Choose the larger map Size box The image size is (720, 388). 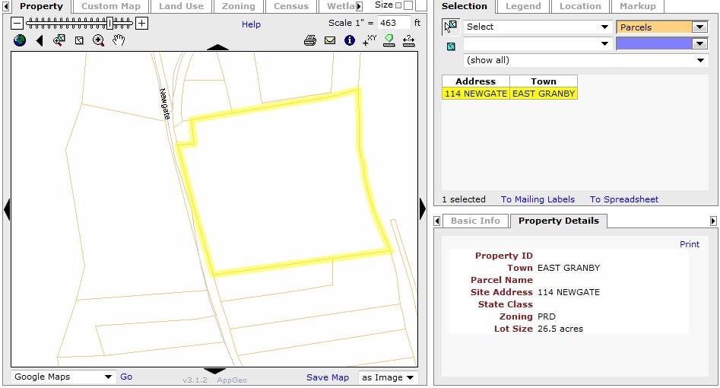408,5
